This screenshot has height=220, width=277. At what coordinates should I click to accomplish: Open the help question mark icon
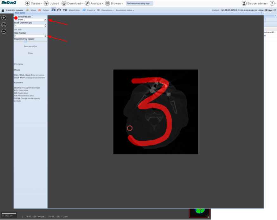click(272, 3)
